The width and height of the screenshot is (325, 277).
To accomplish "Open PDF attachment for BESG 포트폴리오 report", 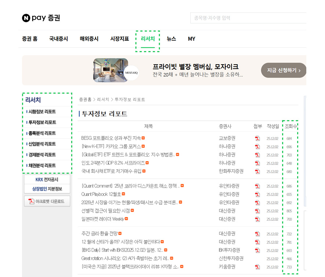I will pos(258,138).
